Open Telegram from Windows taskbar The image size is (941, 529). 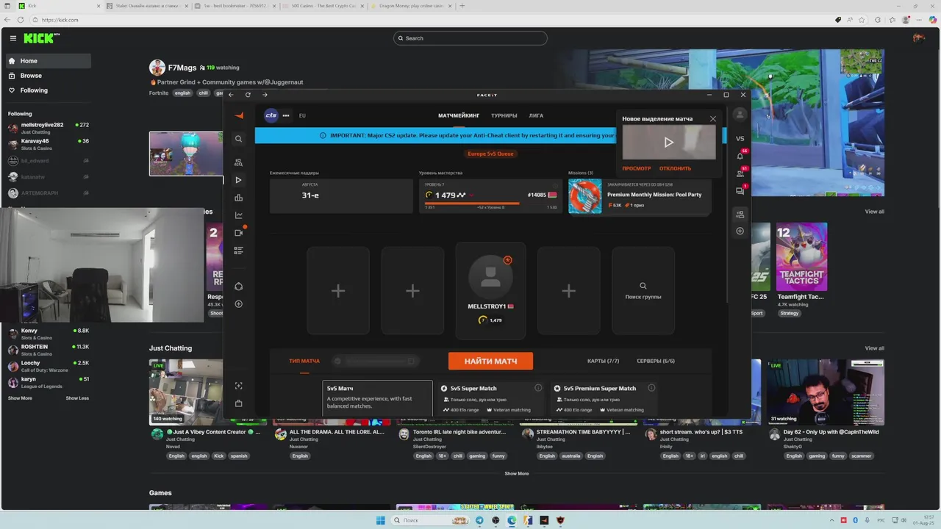point(479,520)
